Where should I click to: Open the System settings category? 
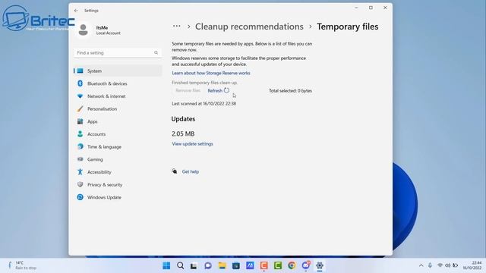(118, 71)
